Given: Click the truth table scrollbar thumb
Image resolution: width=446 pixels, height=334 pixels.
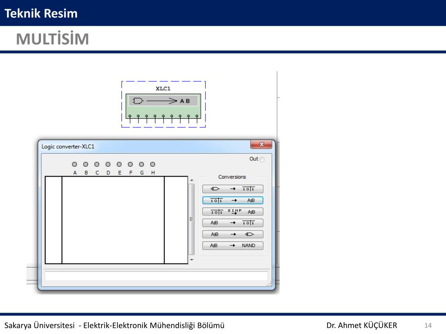Looking at the screenshot, I should [192, 219].
